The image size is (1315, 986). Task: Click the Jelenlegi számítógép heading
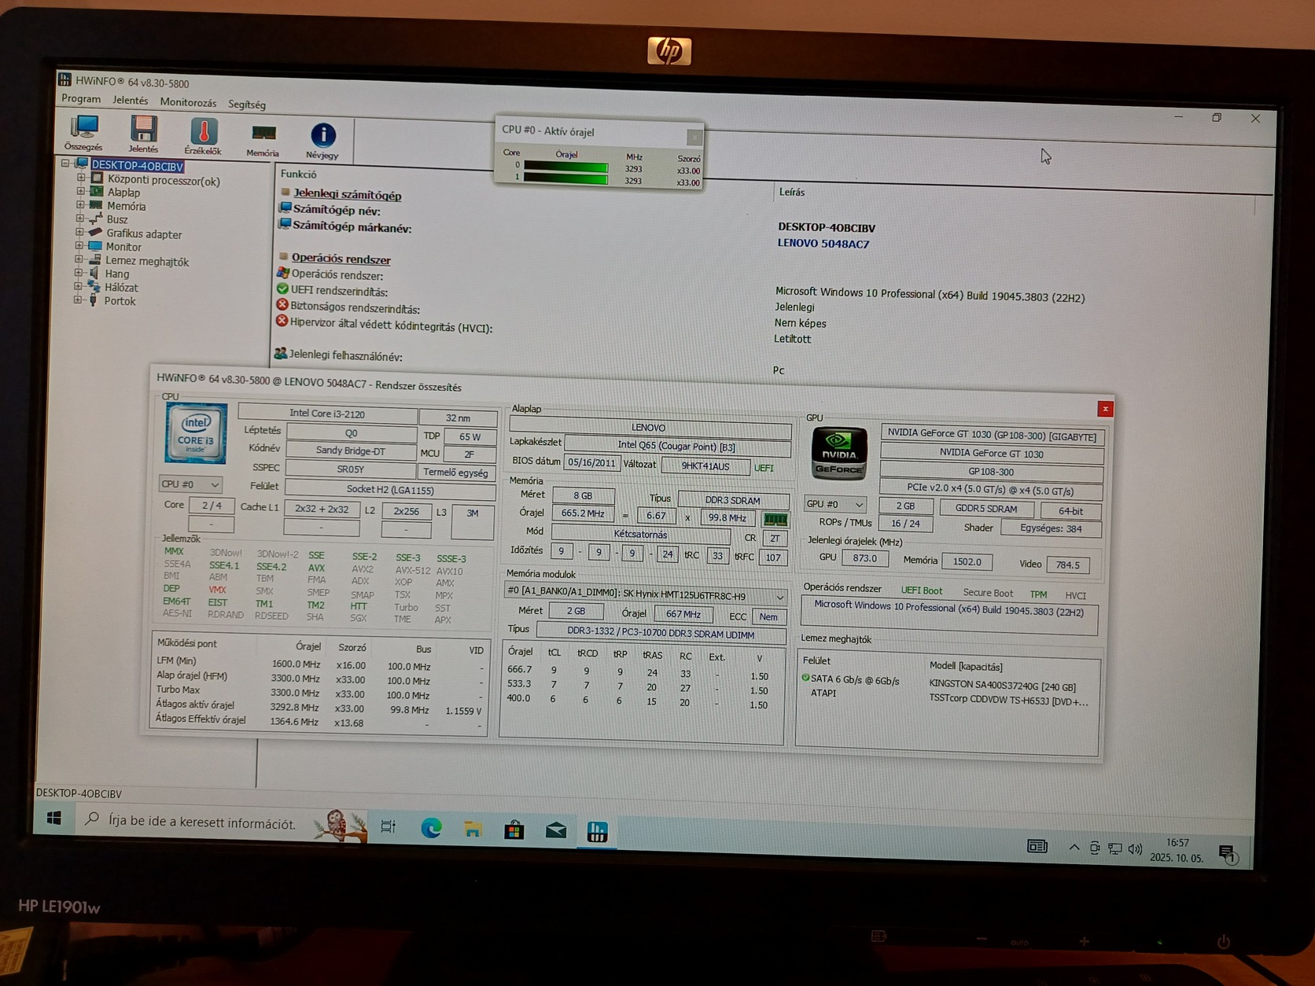click(347, 195)
